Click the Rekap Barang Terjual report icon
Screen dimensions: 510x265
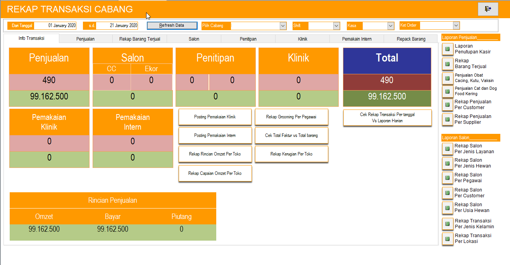447,63
